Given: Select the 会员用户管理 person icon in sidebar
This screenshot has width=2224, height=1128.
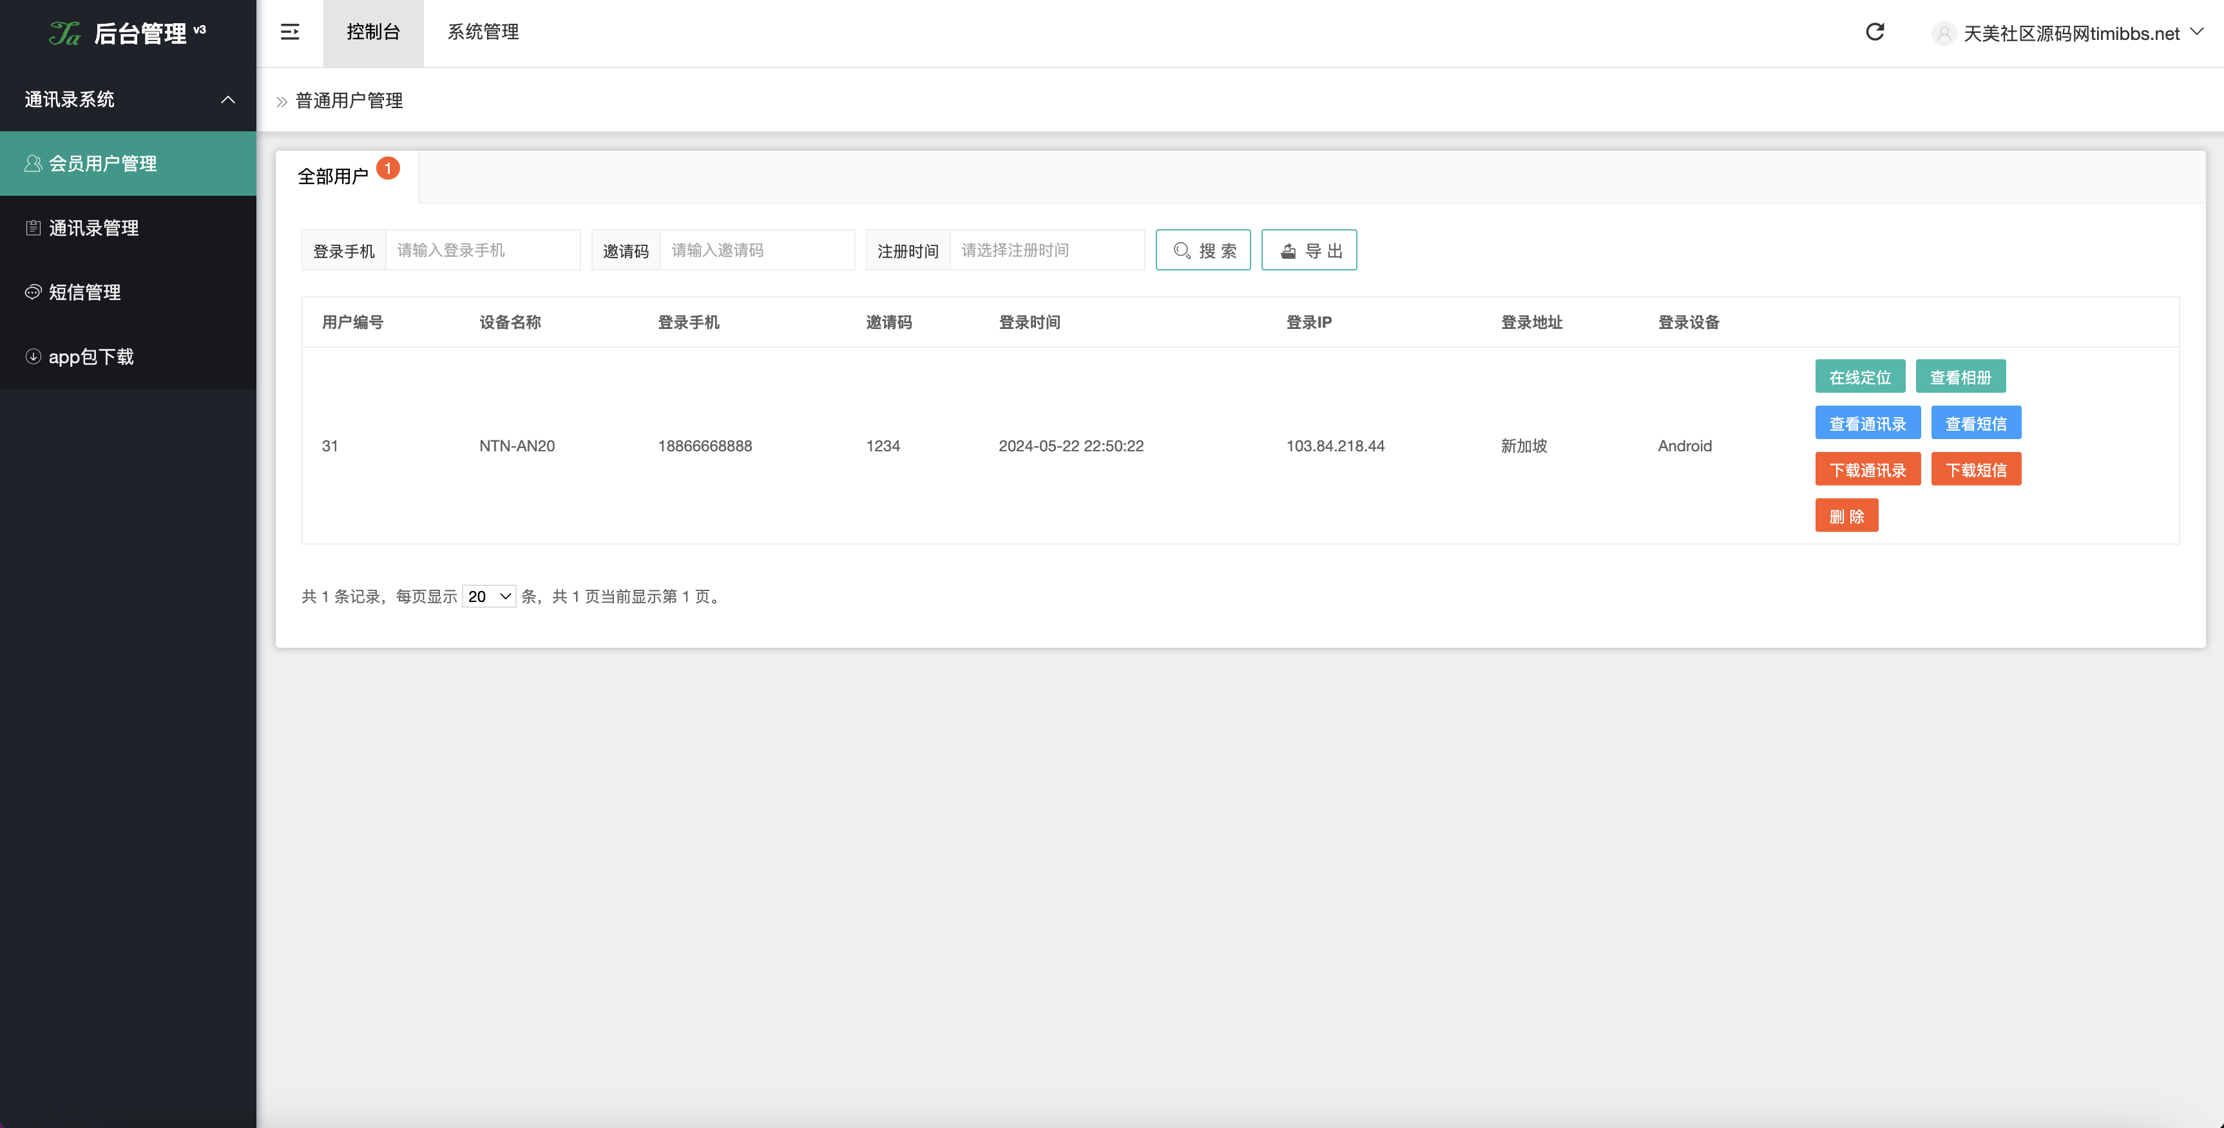Looking at the screenshot, I should pos(33,162).
